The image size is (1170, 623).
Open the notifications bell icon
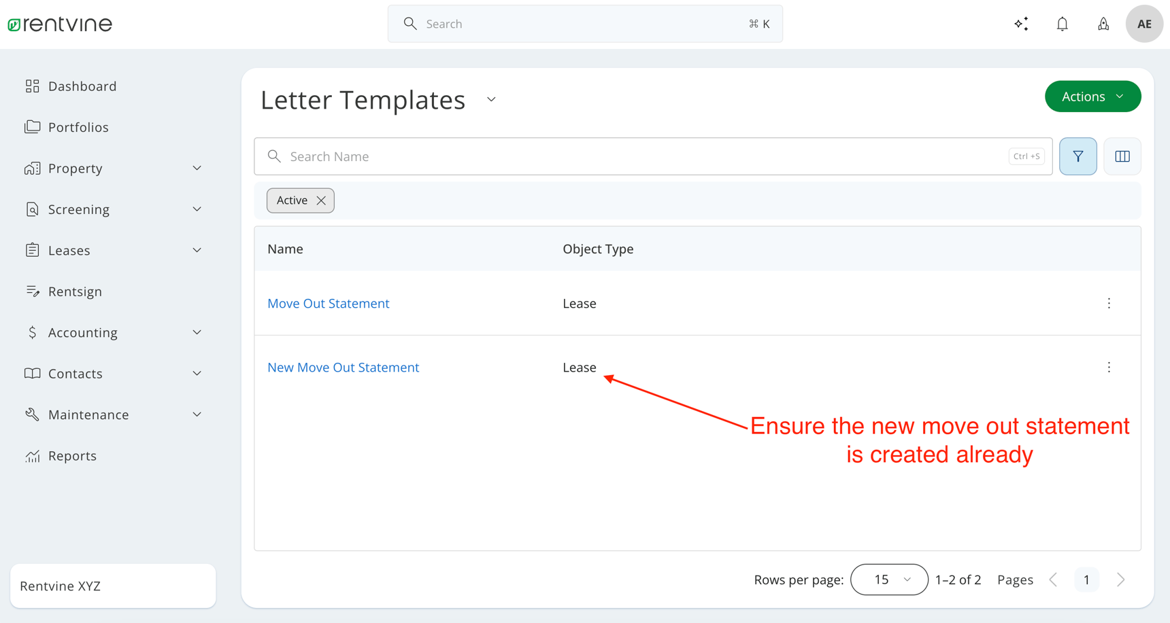pyautogui.click(x=1062, y=24)
